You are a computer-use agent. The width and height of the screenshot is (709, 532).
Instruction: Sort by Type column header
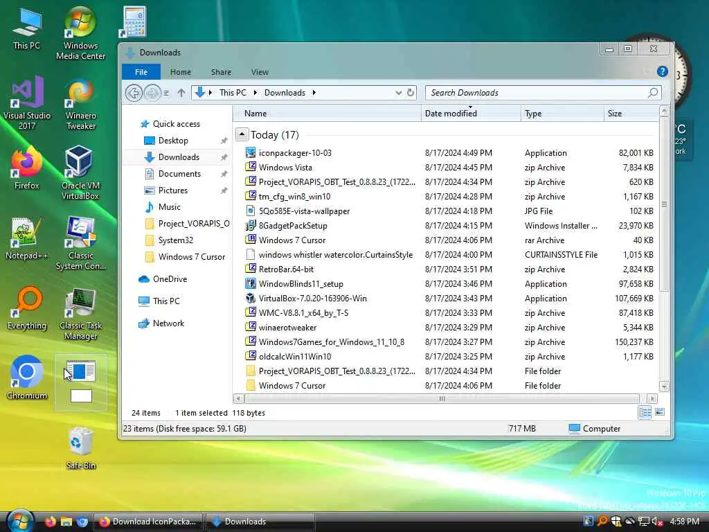[x=562, y=114]
